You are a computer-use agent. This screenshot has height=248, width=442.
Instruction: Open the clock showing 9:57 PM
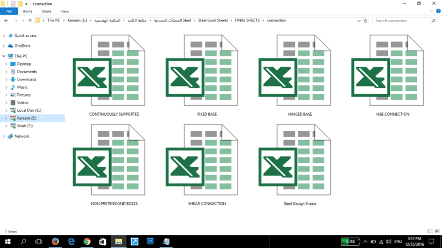click(414, 241)
